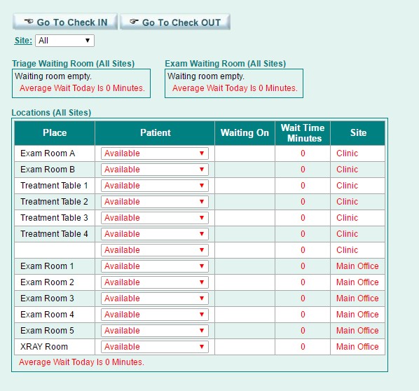Open the Treatment Table 2 Available dropdown

[x=155, y=202]
